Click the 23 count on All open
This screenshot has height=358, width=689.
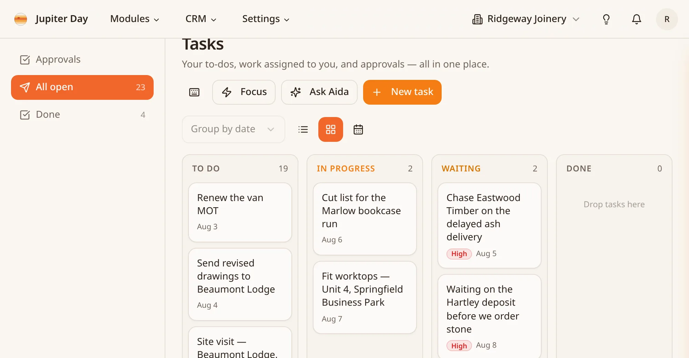point(141,87)
